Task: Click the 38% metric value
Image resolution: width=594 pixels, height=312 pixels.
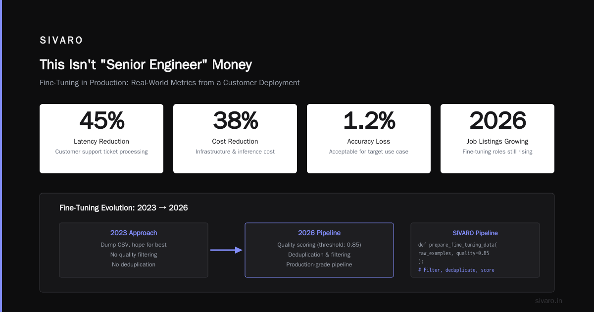Action: 235,120
